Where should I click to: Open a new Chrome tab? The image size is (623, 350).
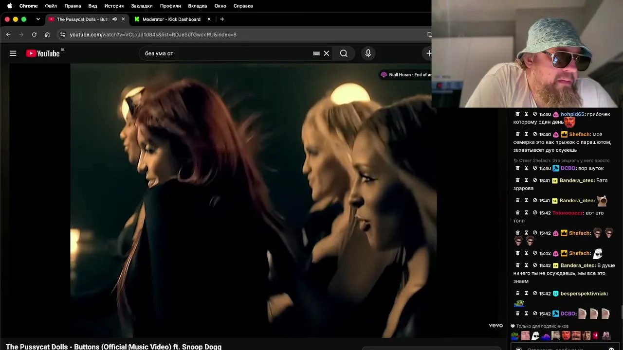(x=222, y=19)
